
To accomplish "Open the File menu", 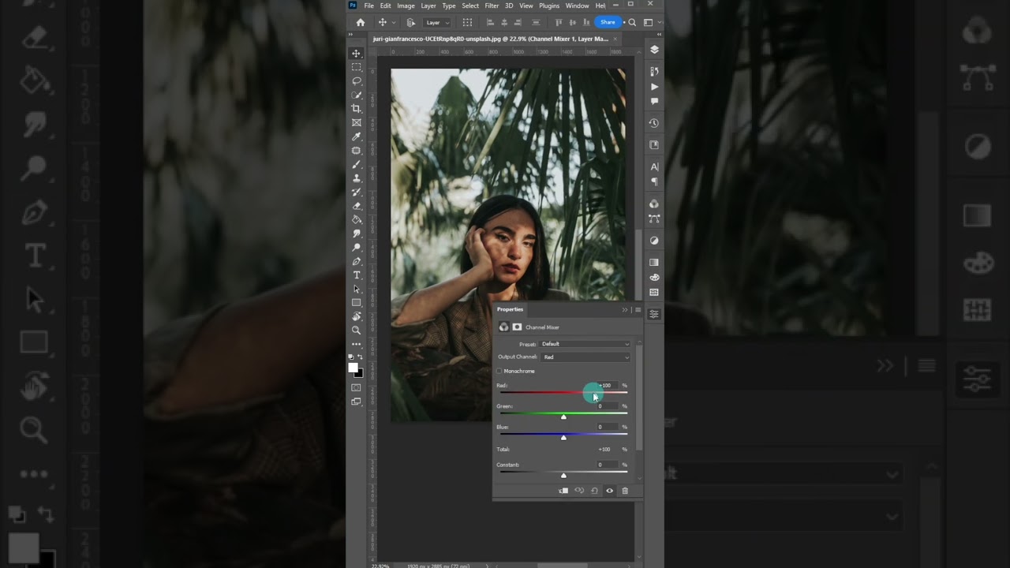I will pos(368,6).
